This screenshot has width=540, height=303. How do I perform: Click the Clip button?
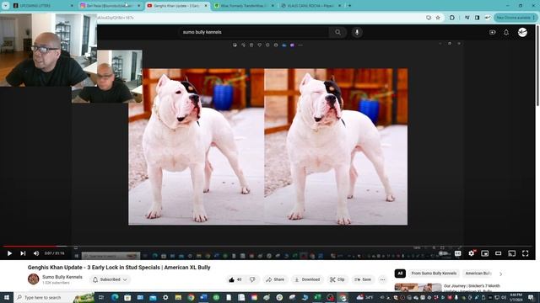[x=337, y=279]
